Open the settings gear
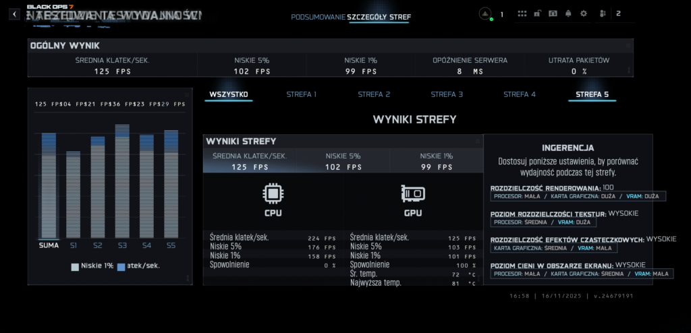Viewport: 691px width, 333px height. (584, 13)
